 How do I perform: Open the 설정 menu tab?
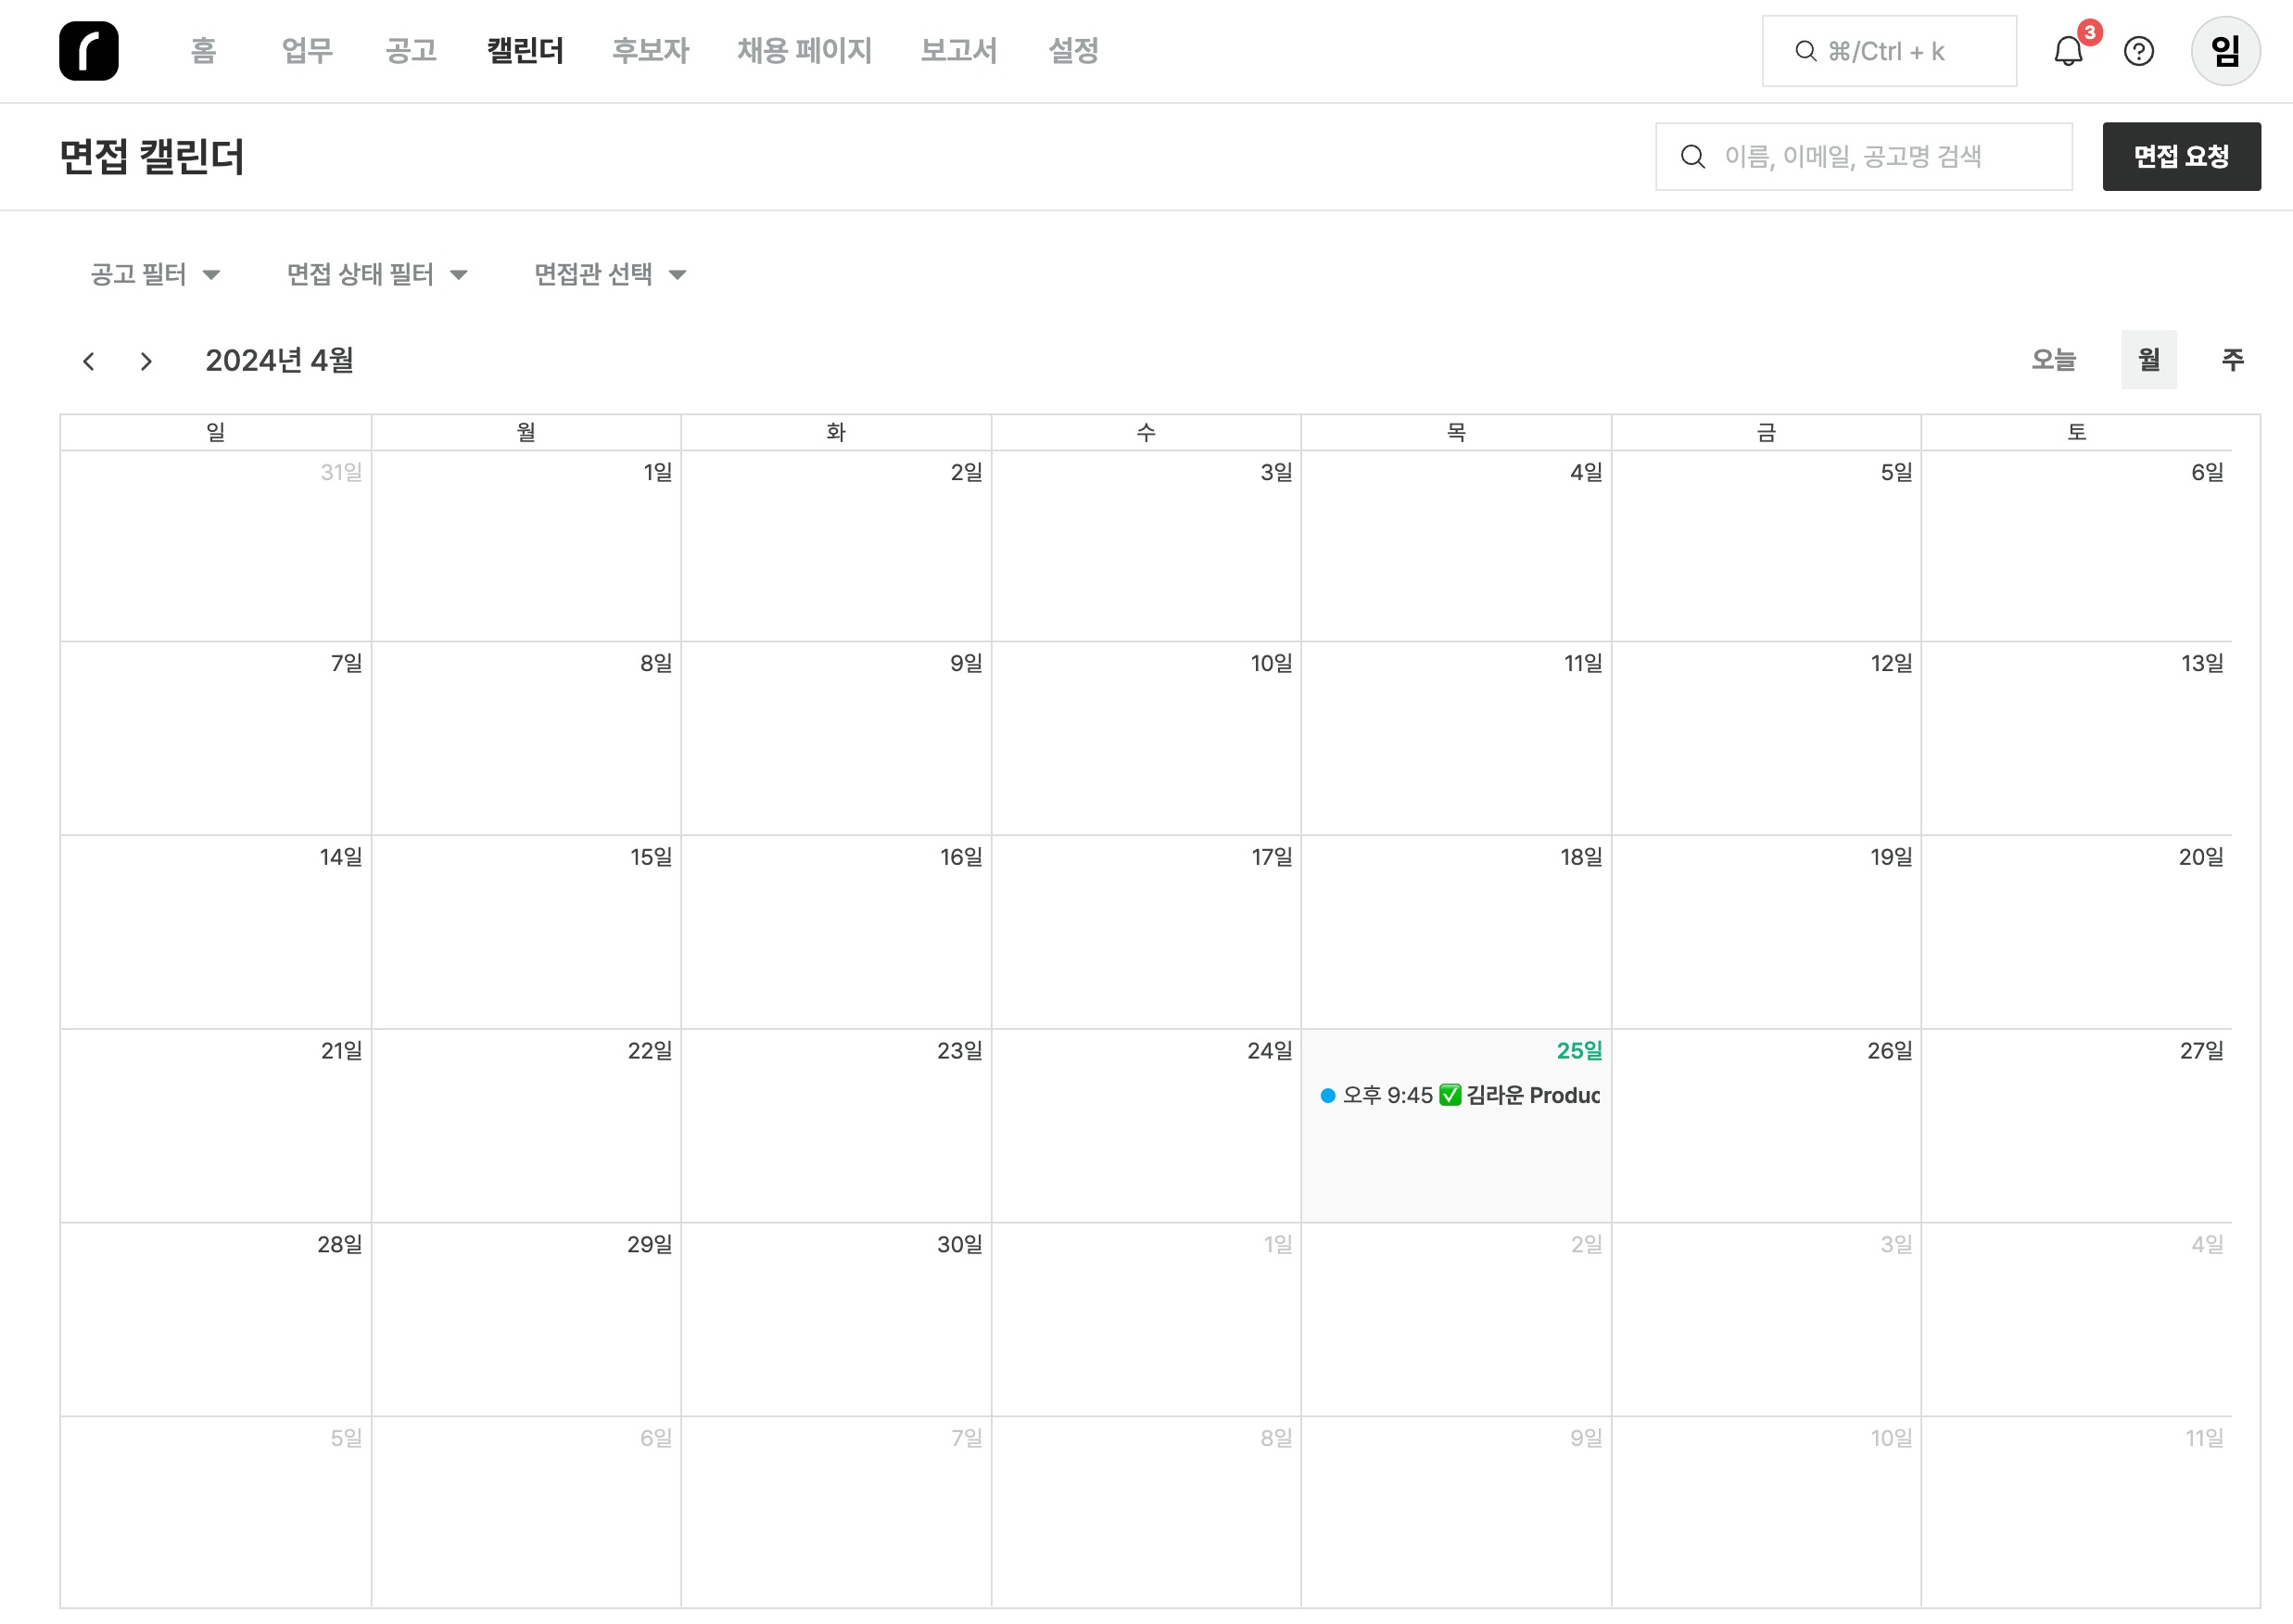point(1073,51)
